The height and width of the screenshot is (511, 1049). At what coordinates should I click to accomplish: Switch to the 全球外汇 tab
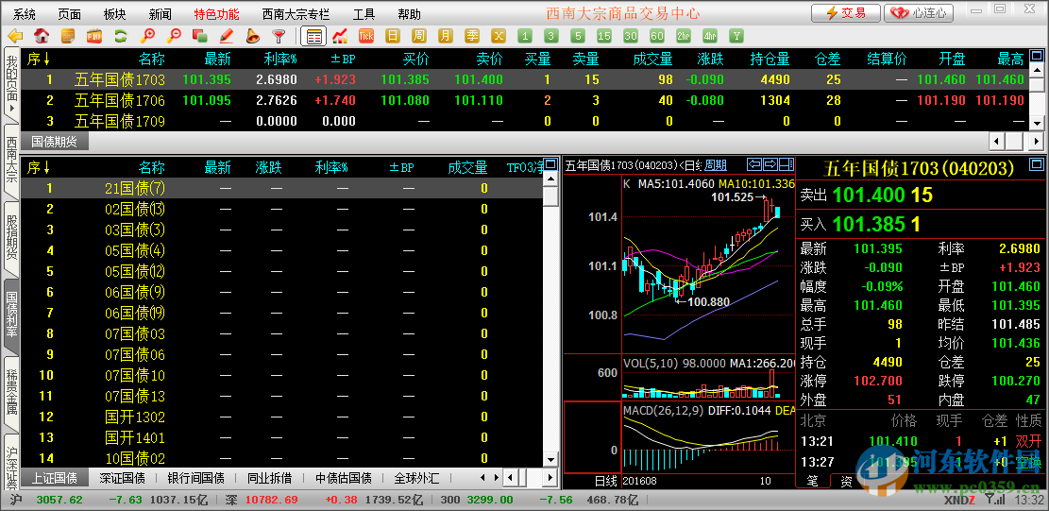coord(416,478)
